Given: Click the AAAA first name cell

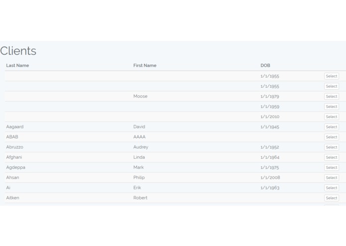Looking at the screenshot, I should click(139, 137).
